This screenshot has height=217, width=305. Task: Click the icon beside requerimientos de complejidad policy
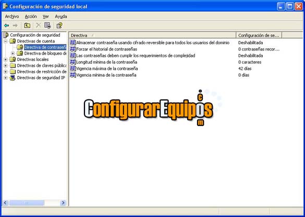(73, 56)
